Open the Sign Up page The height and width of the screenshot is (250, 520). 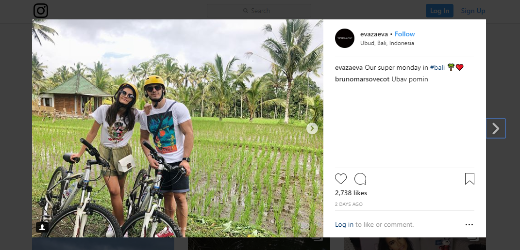coord(473,11)
